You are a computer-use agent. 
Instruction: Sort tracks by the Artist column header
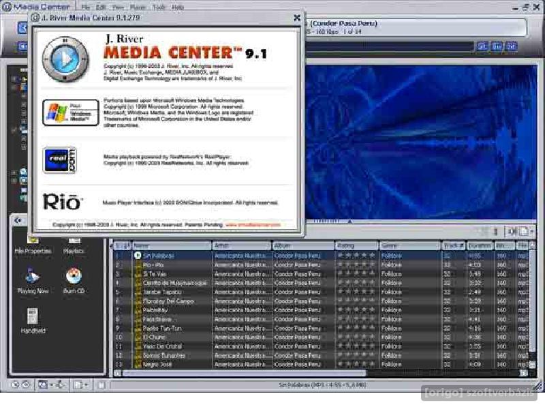click(242, 245)
